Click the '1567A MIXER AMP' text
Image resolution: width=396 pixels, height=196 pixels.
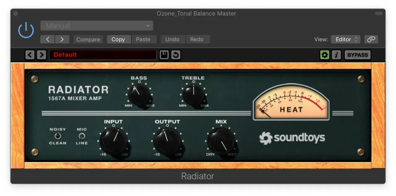click(x=75, y=99)
